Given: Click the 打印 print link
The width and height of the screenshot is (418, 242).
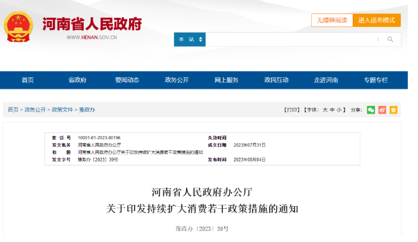Looking at the screenshot, I should 291,110.
